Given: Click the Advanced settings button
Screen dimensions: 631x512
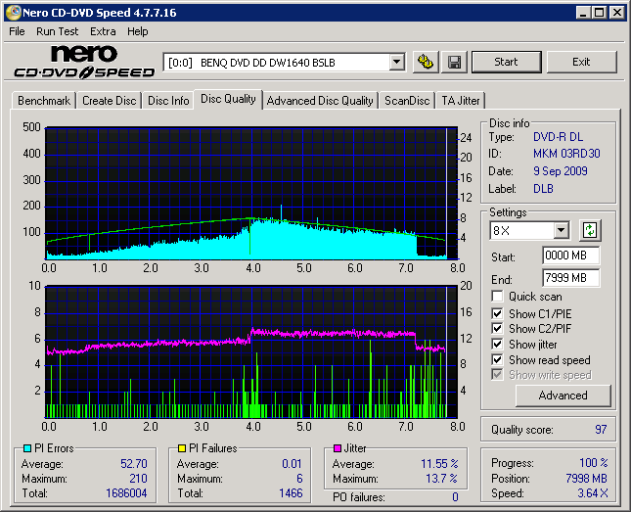Looking at the screenshot, I should point(563,396).
